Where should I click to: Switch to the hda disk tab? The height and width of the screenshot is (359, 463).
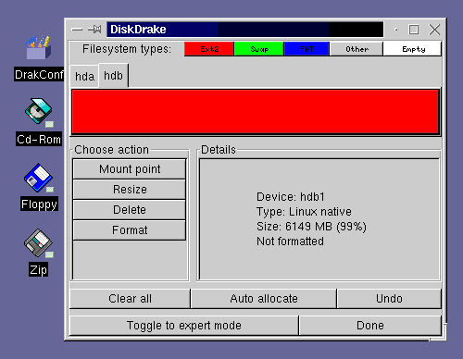(84, 77)
